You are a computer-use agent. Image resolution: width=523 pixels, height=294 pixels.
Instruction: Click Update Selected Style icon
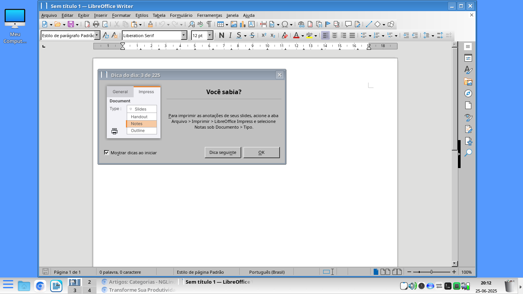pyautogui.click(x=106, y=35)
